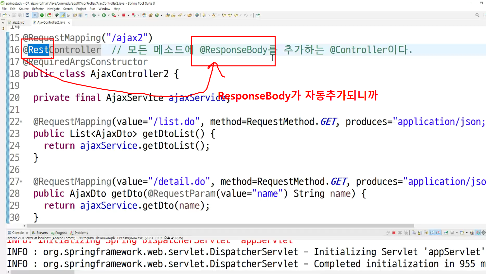Click the Console settings gear icon
The image size is (486, 274).
click(x=483, y=233)
